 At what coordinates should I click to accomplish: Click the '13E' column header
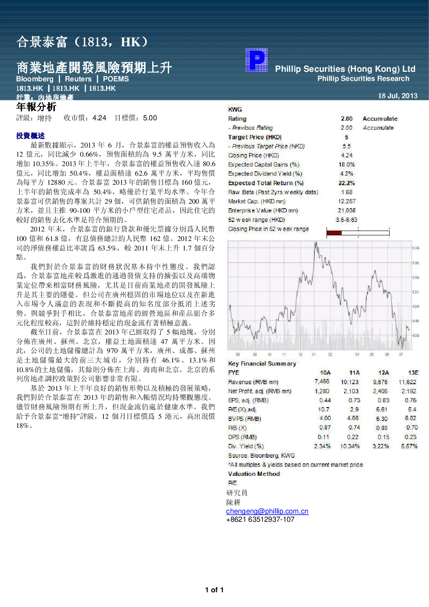413,373
